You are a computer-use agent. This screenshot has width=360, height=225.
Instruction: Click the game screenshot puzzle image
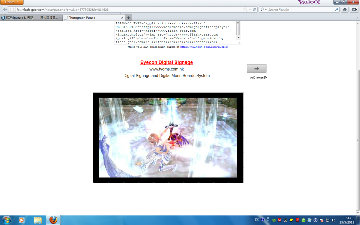pos(168,138)
